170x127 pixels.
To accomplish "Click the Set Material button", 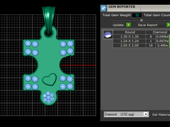I will (161, 114).
